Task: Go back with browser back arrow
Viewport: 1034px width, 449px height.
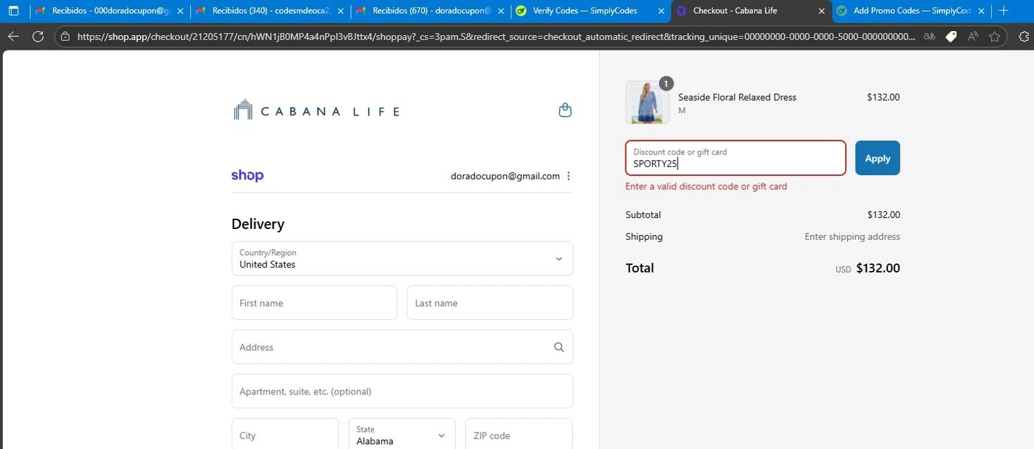Action: [13, 37]
